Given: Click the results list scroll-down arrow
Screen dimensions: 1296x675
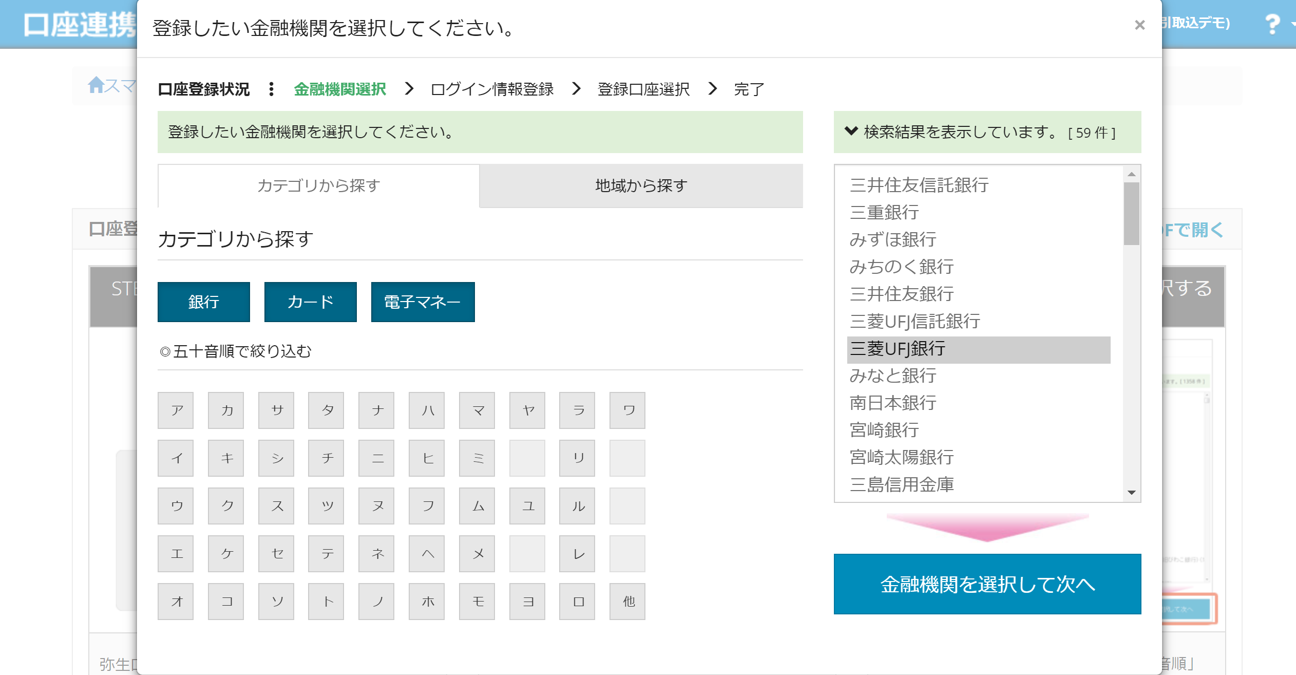Looking at the screenshot, I should [x=1131, y=493].
